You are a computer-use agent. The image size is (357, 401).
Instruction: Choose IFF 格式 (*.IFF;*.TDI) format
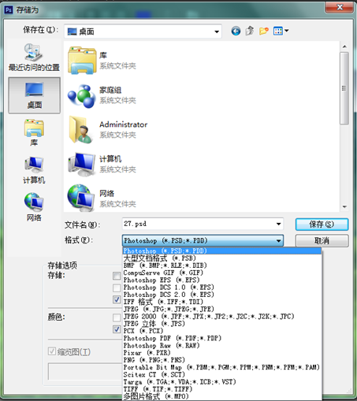(x=222, y=302)
